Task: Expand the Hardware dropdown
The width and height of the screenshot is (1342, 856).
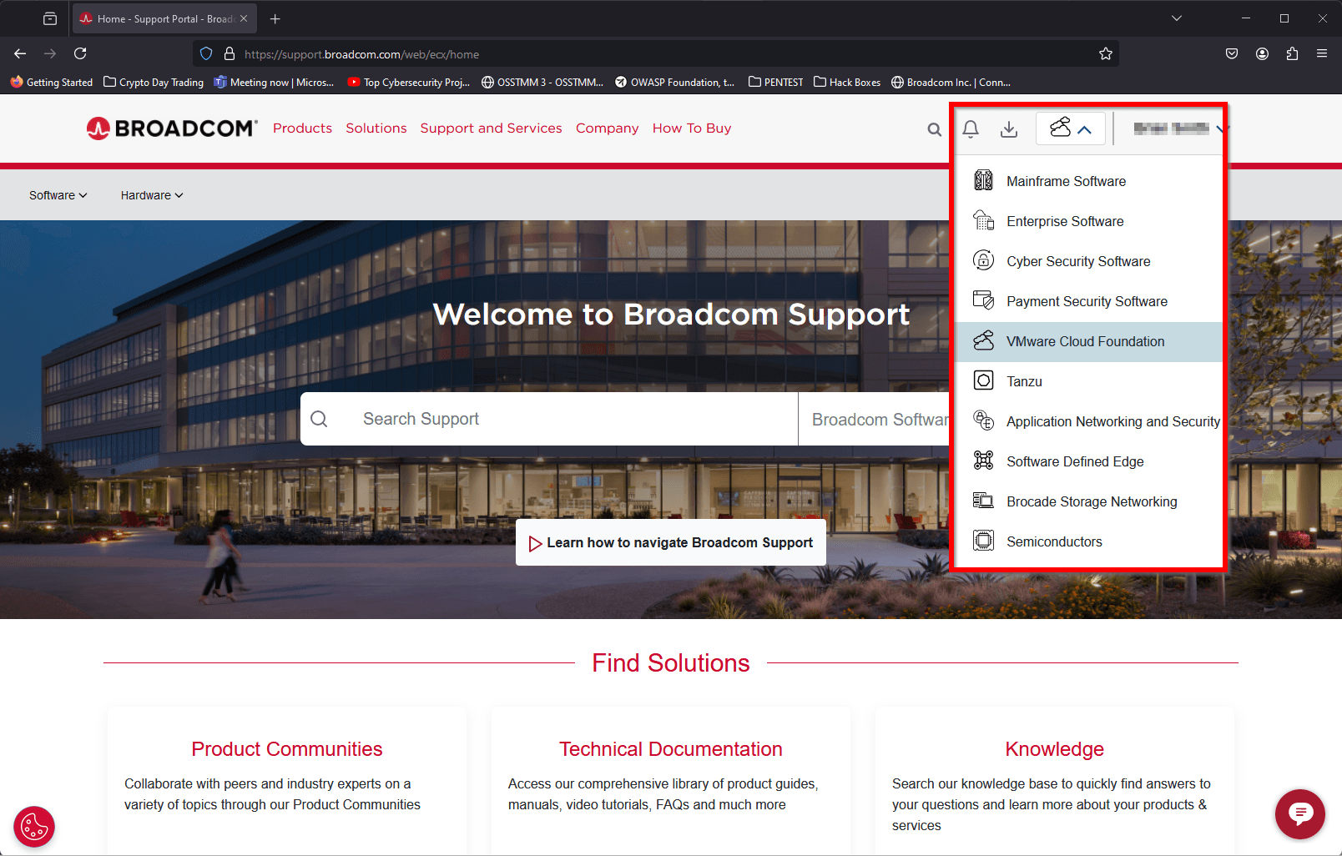Action: (152, 195)
